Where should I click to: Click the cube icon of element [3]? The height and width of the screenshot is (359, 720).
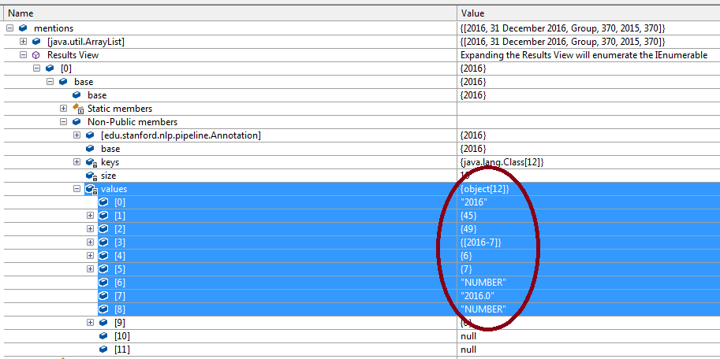tap(103, 242)
